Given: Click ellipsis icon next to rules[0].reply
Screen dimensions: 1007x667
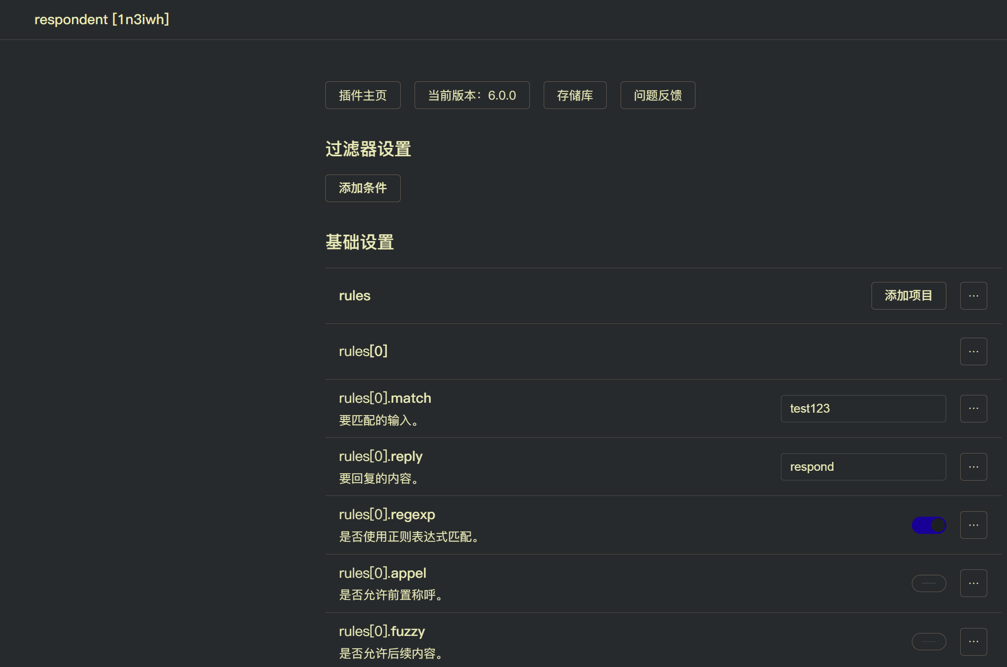Looking at the screenshot, I should pos(973,467).
